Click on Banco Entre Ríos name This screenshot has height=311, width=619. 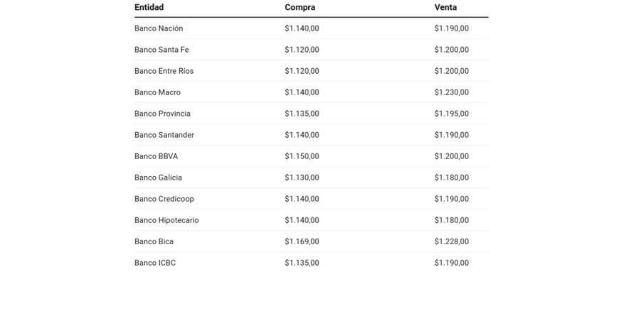(164, 71)
